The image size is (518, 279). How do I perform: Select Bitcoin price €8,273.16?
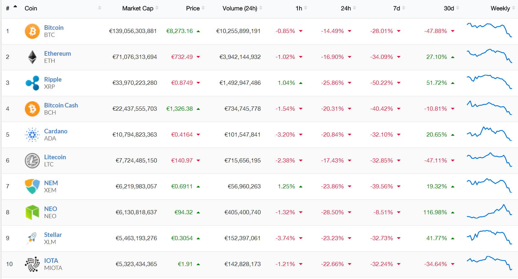(179, 31)
